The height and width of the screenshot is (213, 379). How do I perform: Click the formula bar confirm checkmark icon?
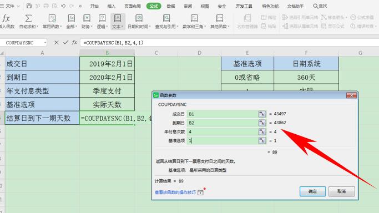click(65, 43)
